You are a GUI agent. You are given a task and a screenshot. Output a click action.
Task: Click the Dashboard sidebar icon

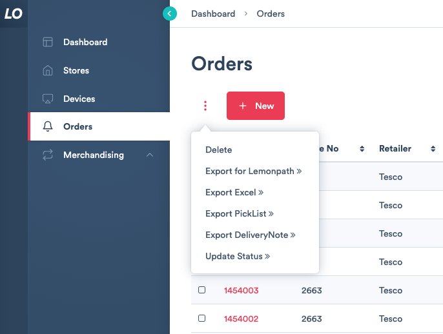pyautogui.click(x=48, y=43)
